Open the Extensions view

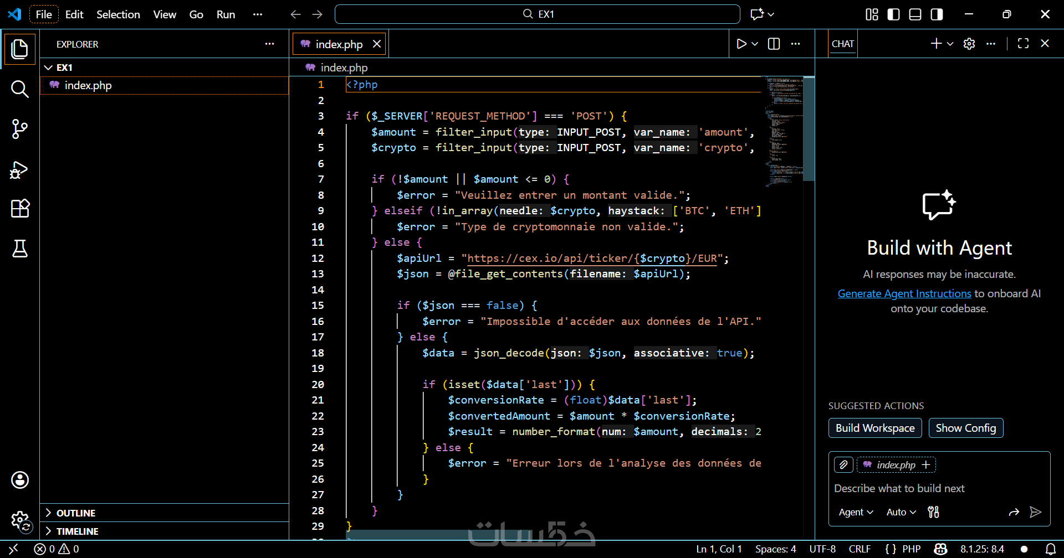20,209
